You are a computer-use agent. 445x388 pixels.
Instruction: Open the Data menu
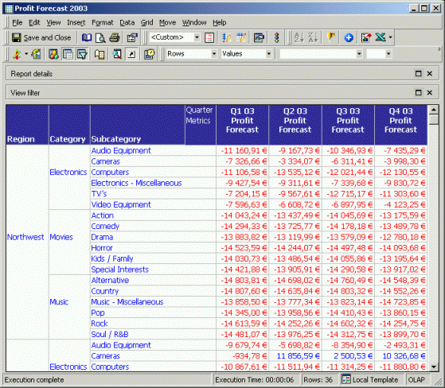127,22
